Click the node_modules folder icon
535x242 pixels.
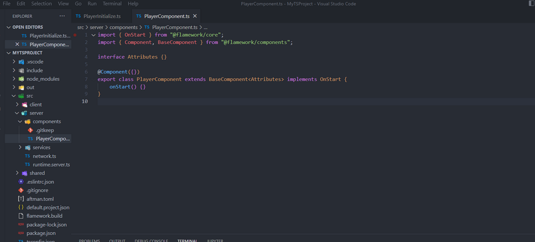(21, 79)
